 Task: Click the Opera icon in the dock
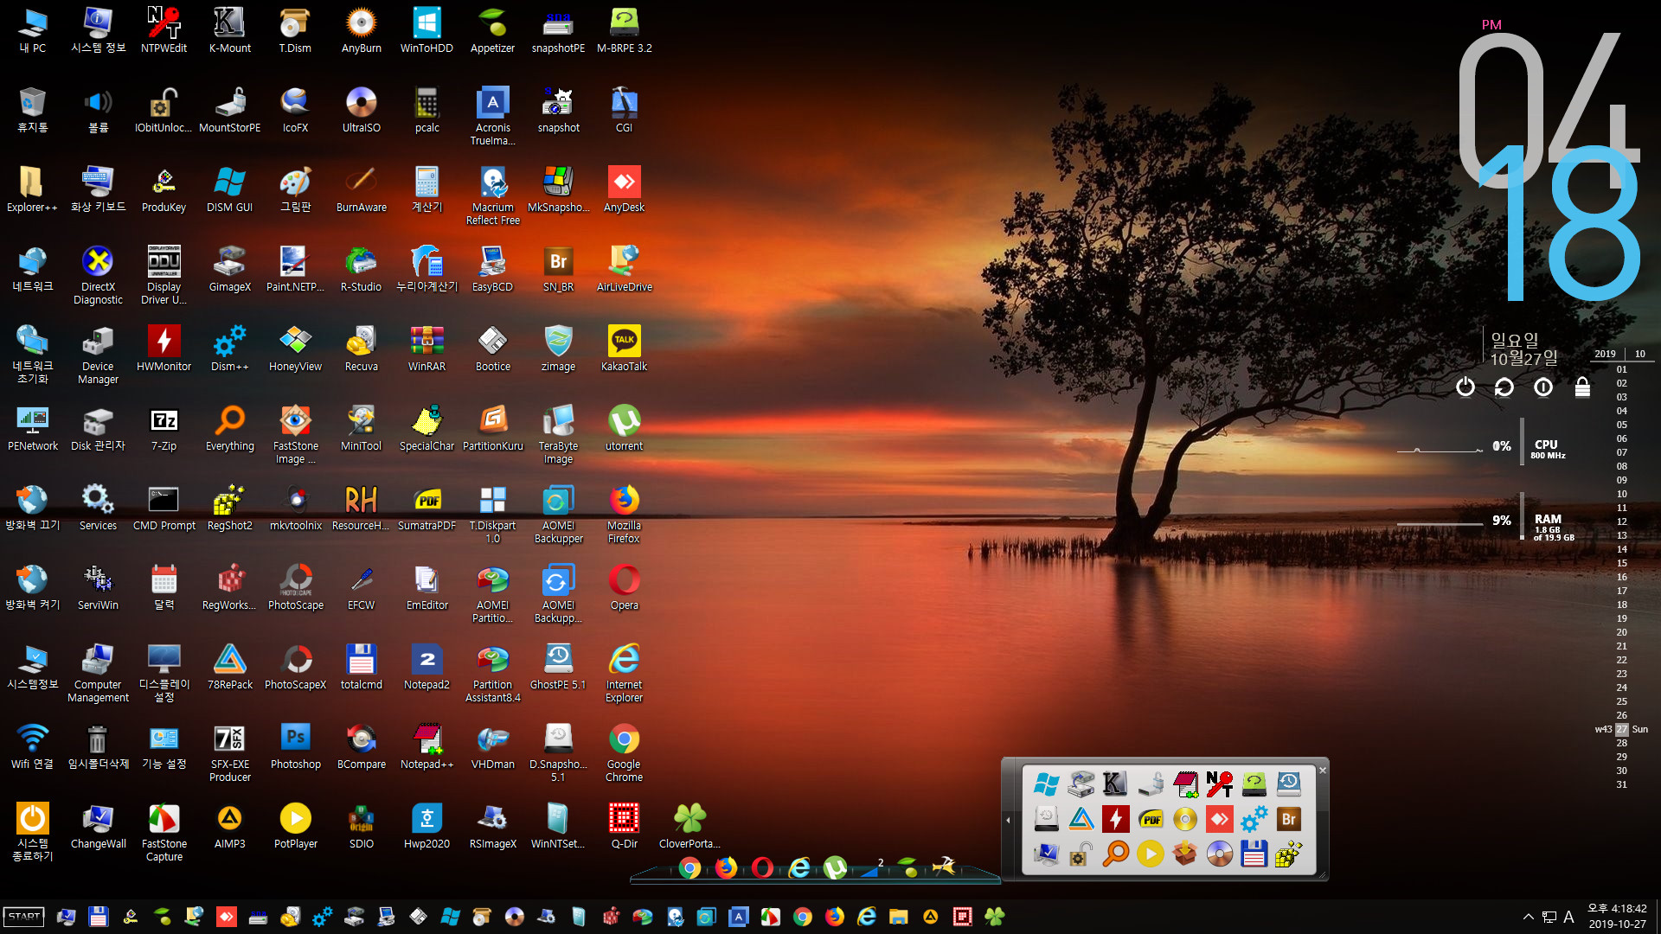(x=762, y=867)
